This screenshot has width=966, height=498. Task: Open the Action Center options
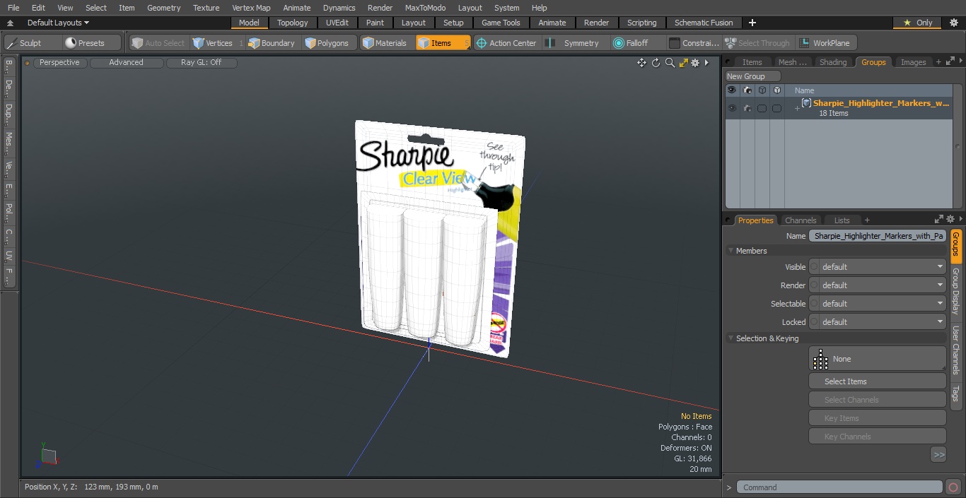507,43
